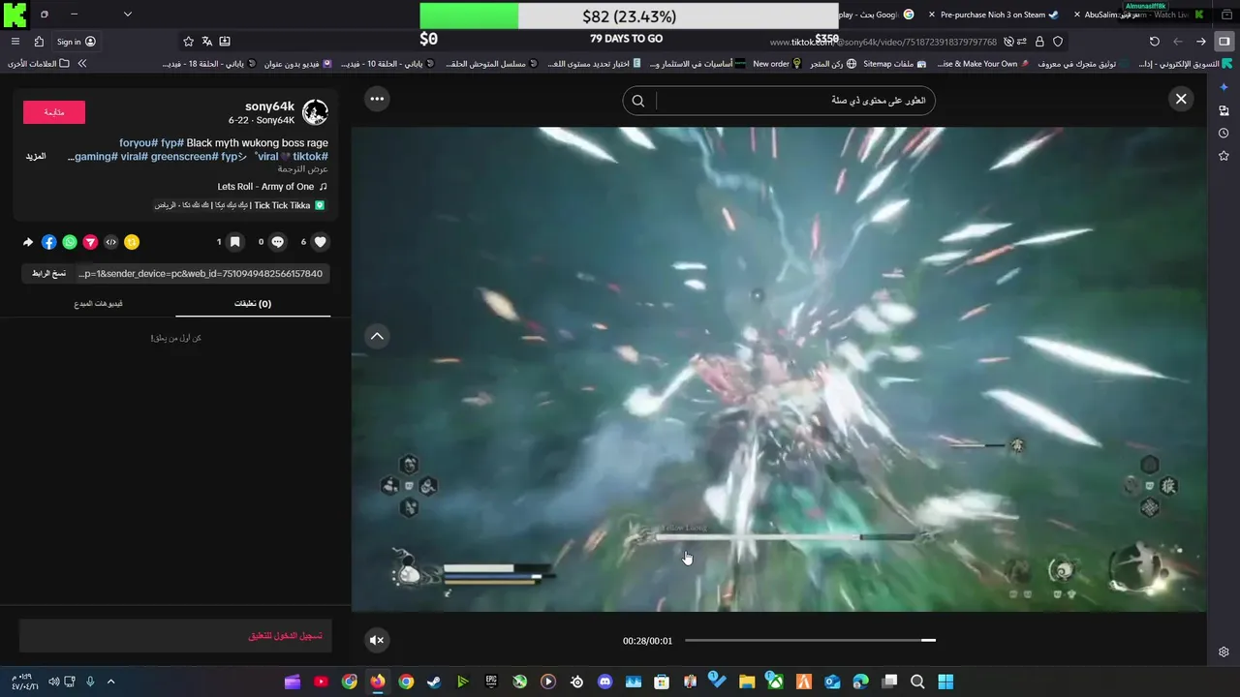Unmute the video with speaker icon

(377, 640)
